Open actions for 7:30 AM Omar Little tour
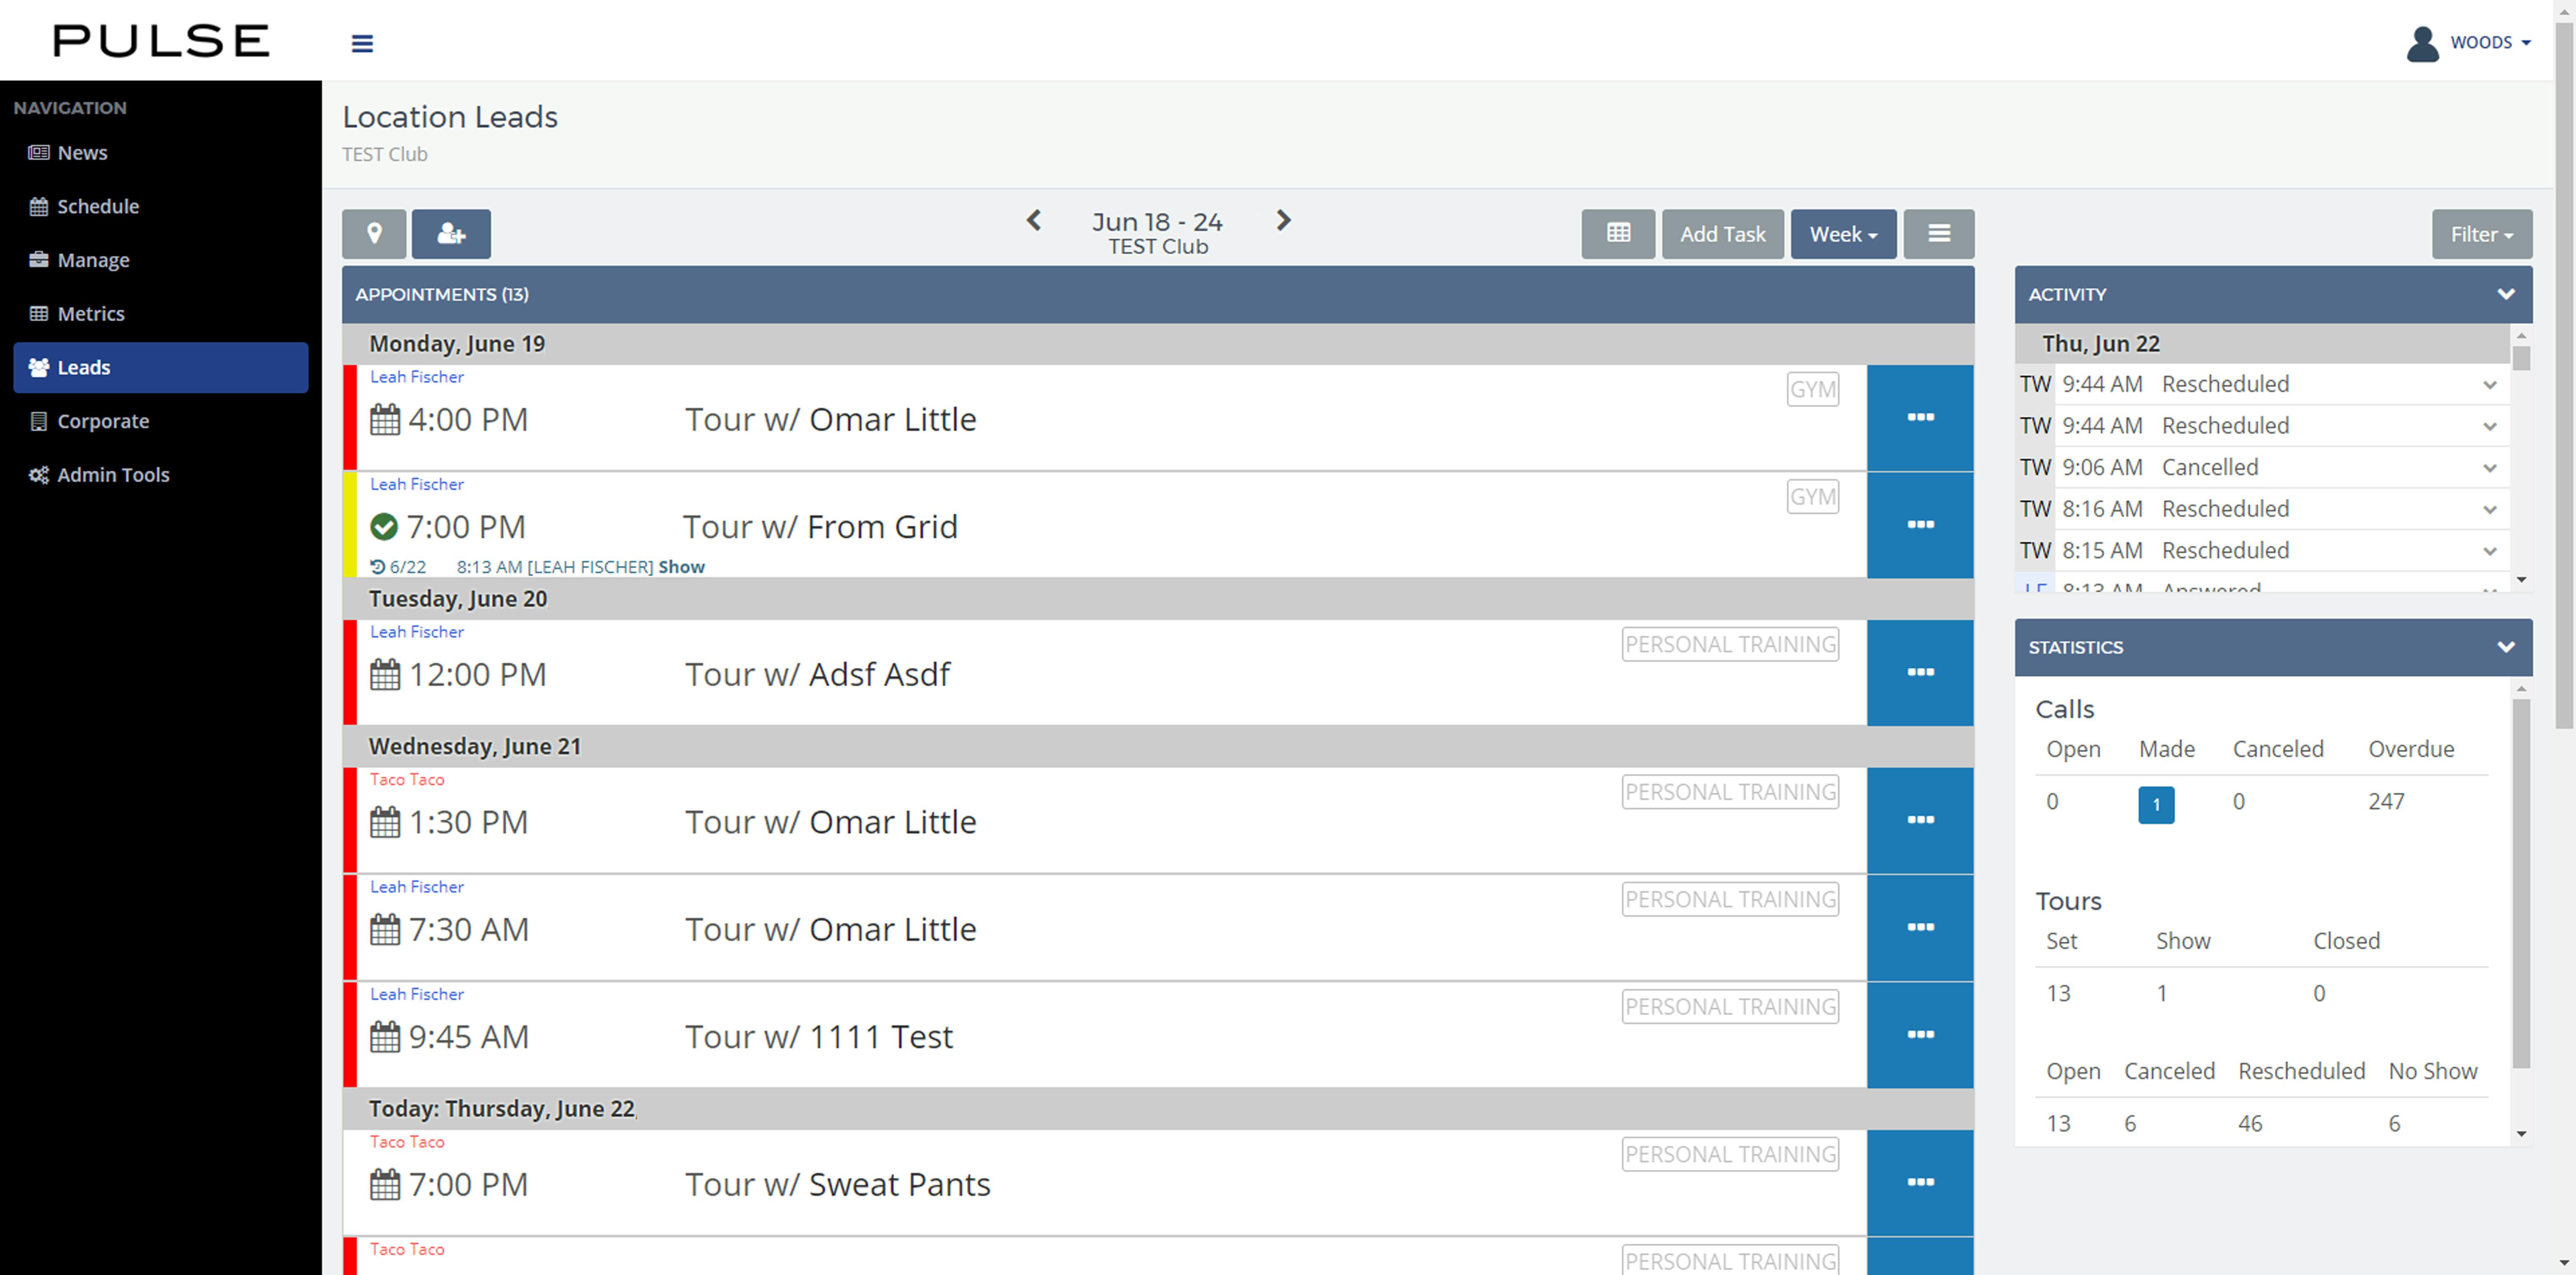Viewport: 2576px width, 1275px height. [x=1920, y=927]
